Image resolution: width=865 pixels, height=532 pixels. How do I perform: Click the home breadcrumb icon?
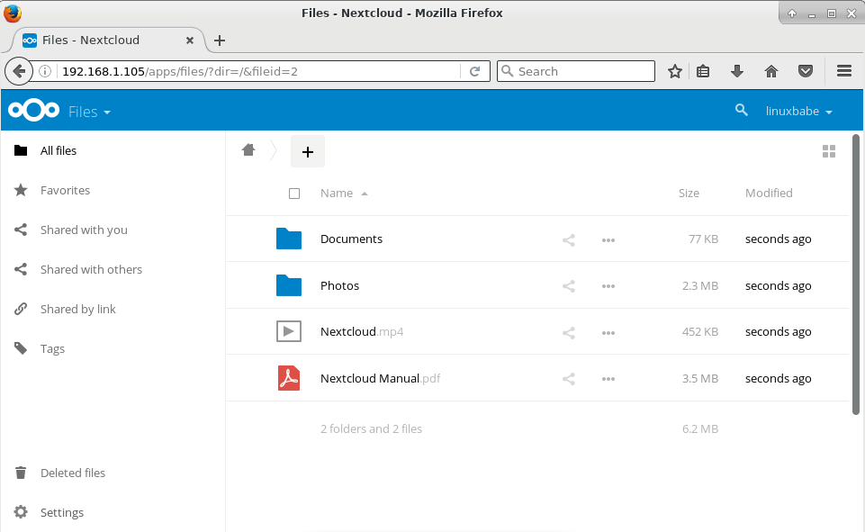(248, 150)
